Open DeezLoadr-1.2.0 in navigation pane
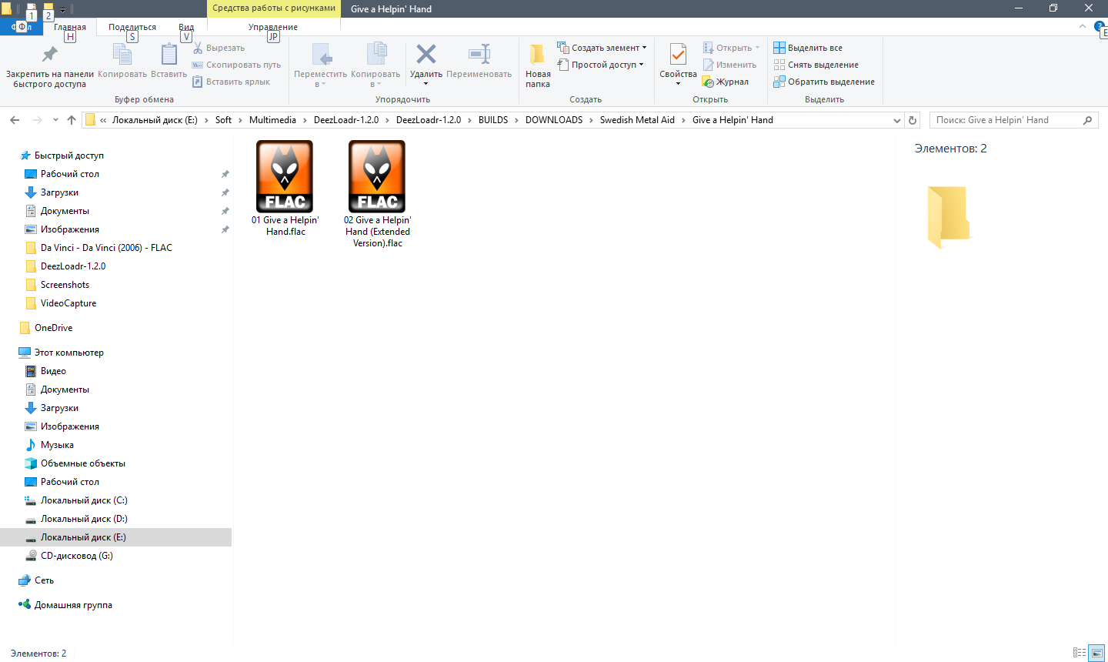 [x=73, y=266]
